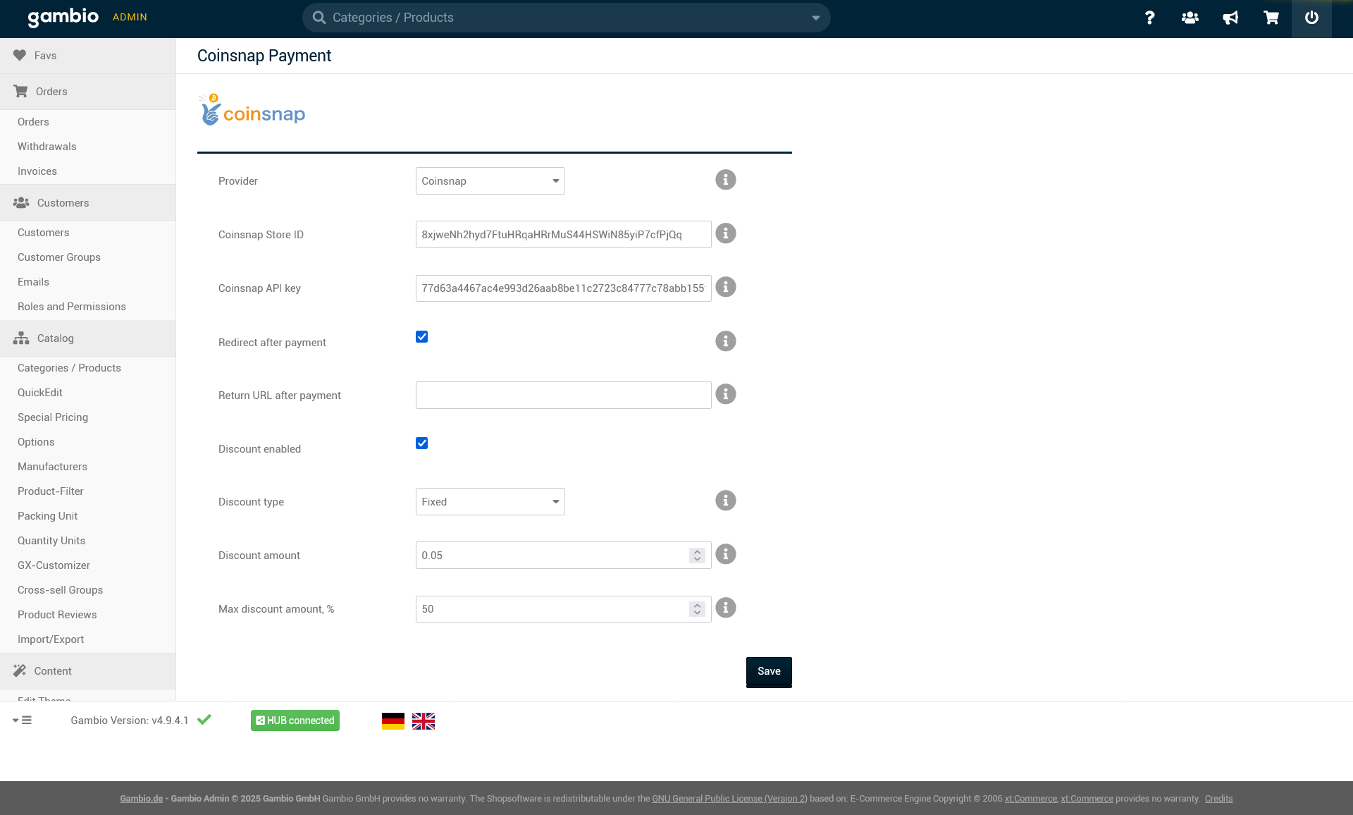Viewport: 1353px width, 815px height.
Task: Adjust Discount amount stepper arrows
Action: [x=697, y=556]
